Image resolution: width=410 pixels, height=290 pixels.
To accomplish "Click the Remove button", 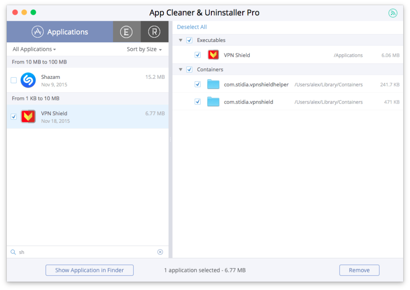I will [359, 270].
